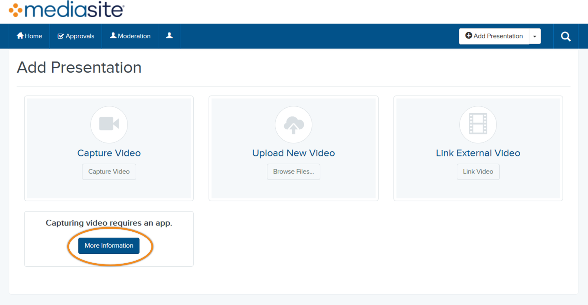The width and height of the screenshot is (588, 305).
Task: Click the cloud upload icon above Upload New Video
Action: click(293, 124)
